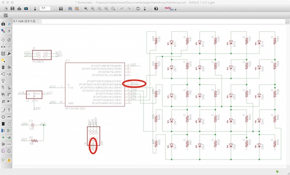Click the Zoom to fit icon

click(x=86, y=9)
